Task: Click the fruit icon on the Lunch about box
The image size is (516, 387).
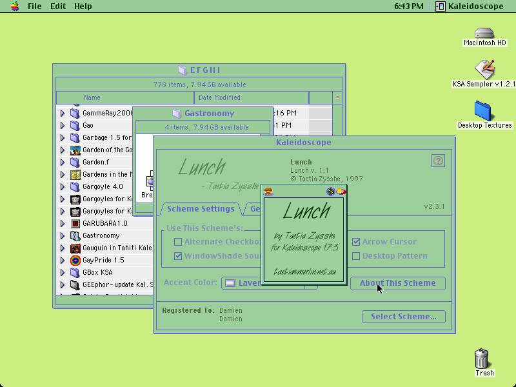Action: [341, 191]
